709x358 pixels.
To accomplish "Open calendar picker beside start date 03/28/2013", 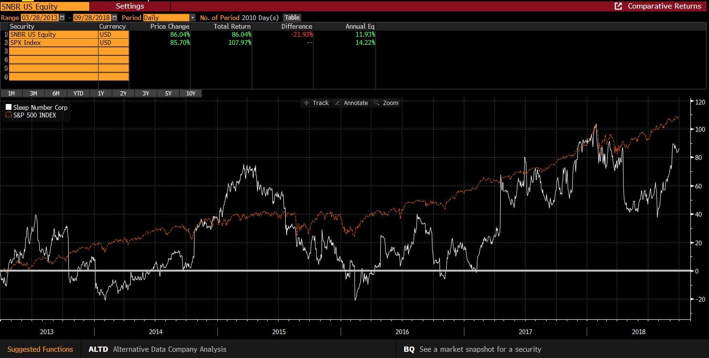I will tap(62, 18).
